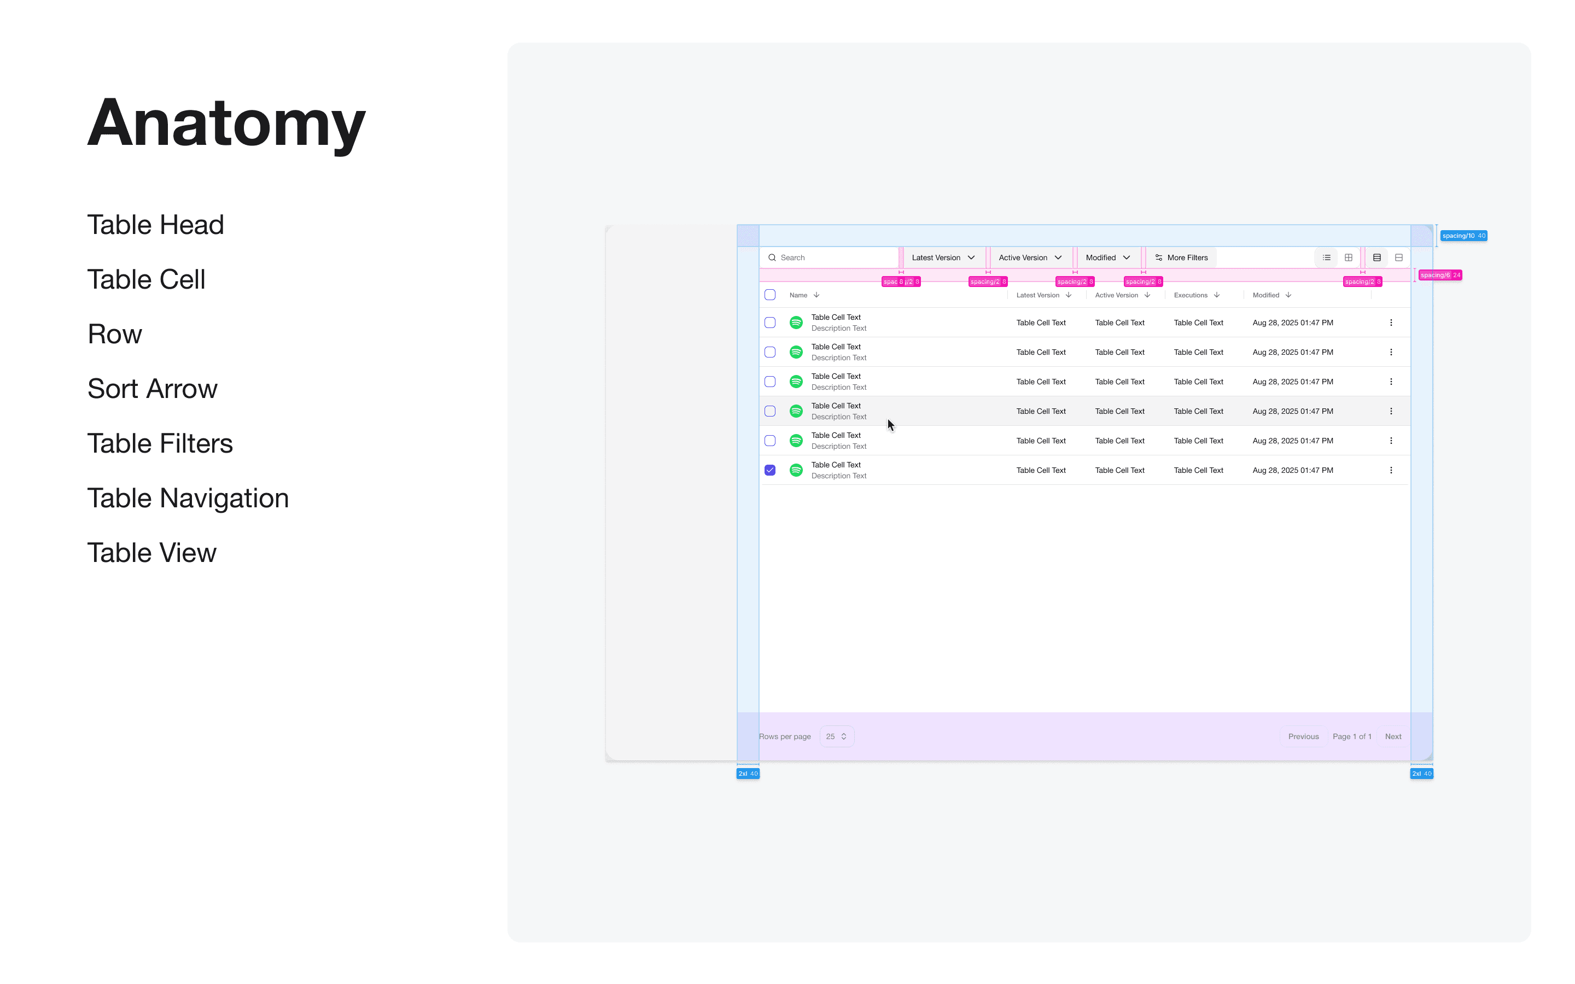Screen dimensions: 1575x984
Task: Select the compact row density icon
Action: click(x=1376, y=257)
